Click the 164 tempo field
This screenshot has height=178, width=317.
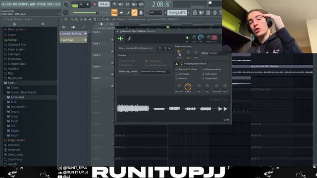(x=104, y=4)
